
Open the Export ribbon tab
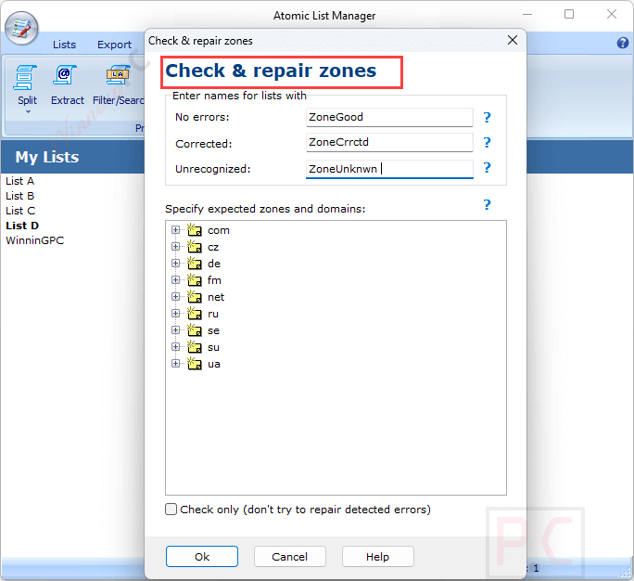[x=114, y=45]
